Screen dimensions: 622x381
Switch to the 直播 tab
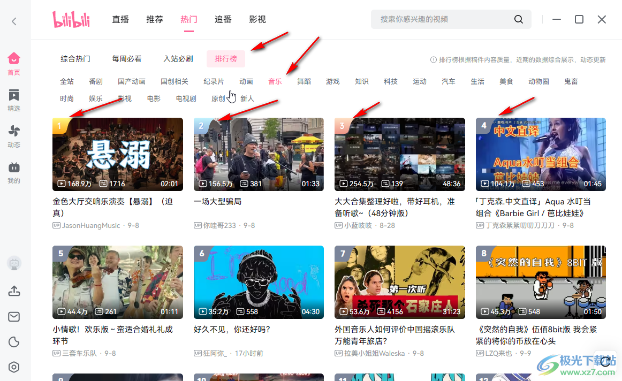click(120, 19)
